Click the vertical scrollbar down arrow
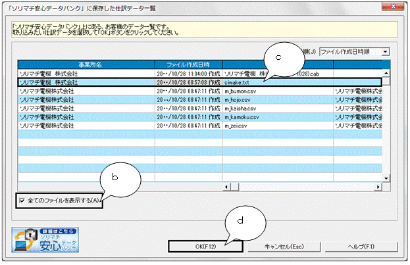 386,178
